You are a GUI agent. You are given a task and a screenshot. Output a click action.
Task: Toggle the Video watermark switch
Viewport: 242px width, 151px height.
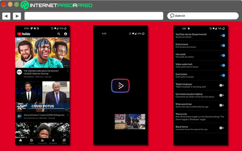click(223, 66)
